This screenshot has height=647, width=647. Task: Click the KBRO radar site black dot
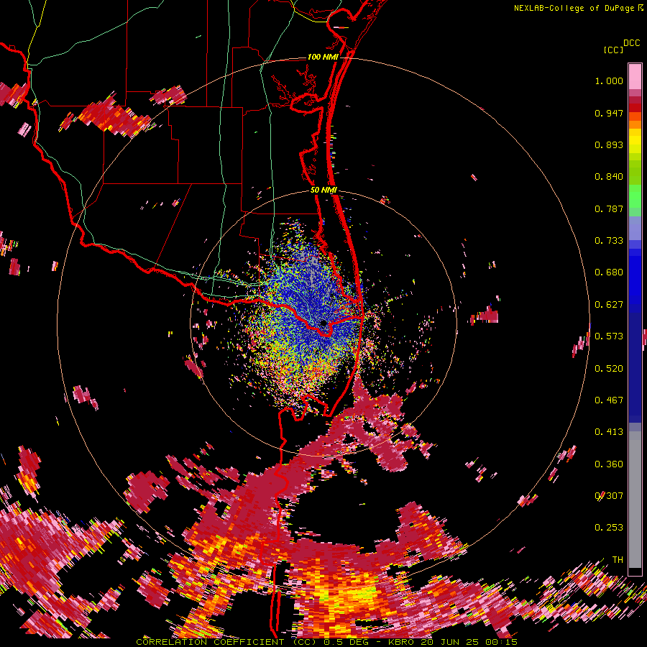pos(323,323)
